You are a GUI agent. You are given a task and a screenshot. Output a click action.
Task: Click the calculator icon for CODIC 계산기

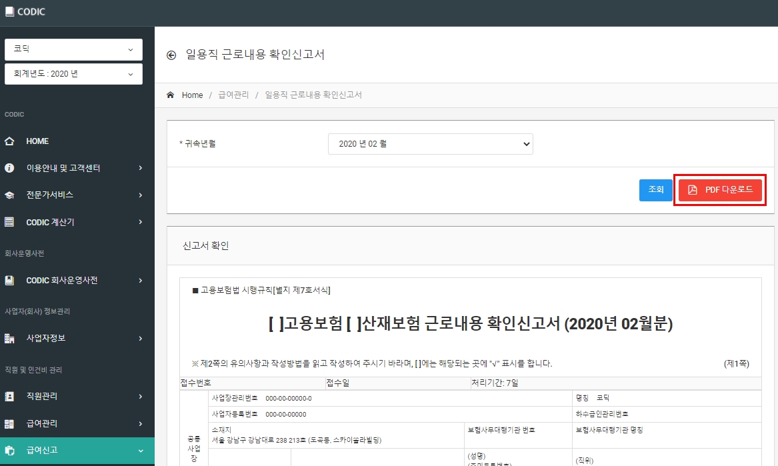9,222
